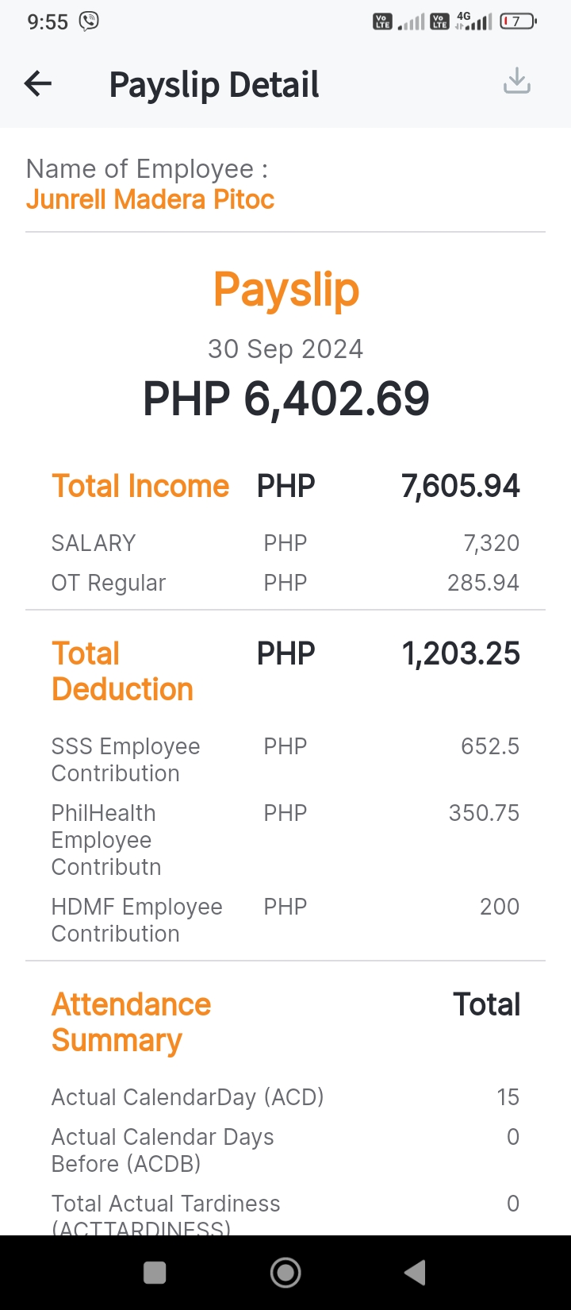Select the Total Income heading
This screenshot has height=1310, width=571.
click(140, 486)
